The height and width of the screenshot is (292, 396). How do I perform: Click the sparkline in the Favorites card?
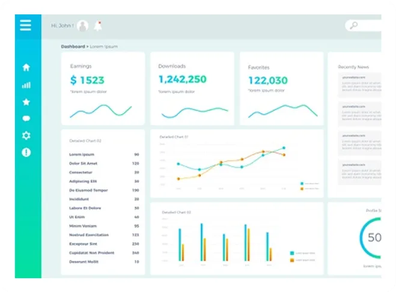pyautogui.click(x=283, y=111)
